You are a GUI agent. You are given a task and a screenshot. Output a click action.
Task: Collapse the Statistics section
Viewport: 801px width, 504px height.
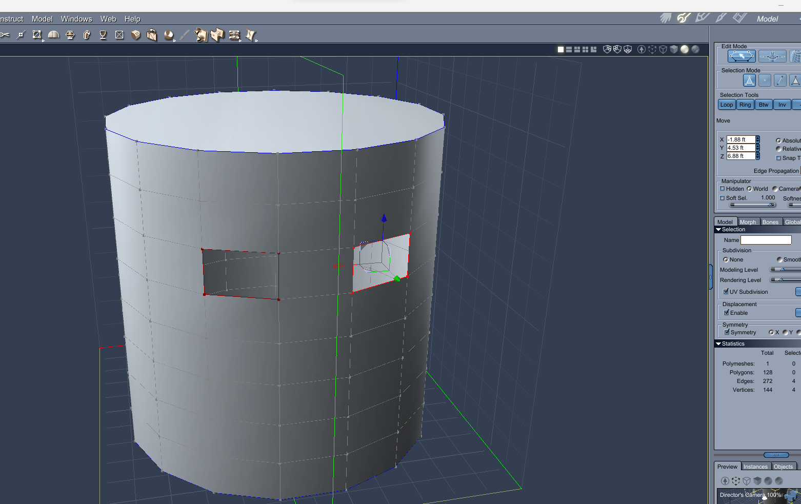point(718,344)
